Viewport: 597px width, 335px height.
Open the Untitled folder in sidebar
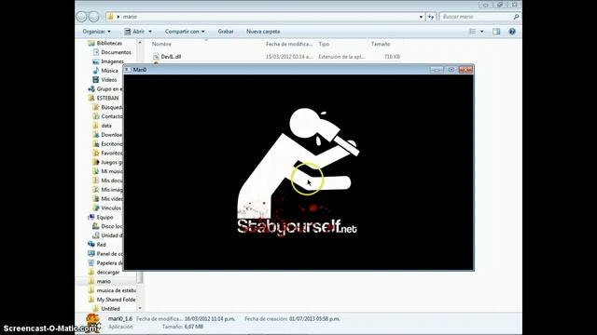point(110,309)
